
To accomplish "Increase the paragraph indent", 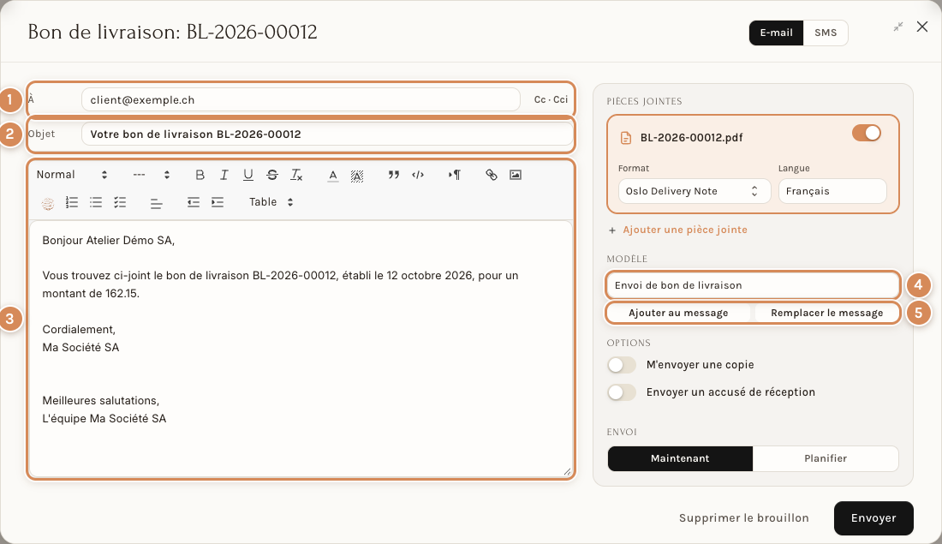I will [218, 202].
